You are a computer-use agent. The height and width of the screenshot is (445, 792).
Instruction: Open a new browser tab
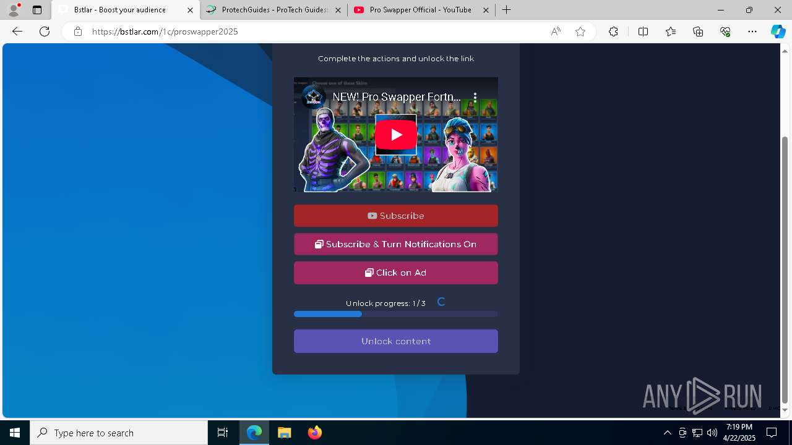tap(506, 10)
